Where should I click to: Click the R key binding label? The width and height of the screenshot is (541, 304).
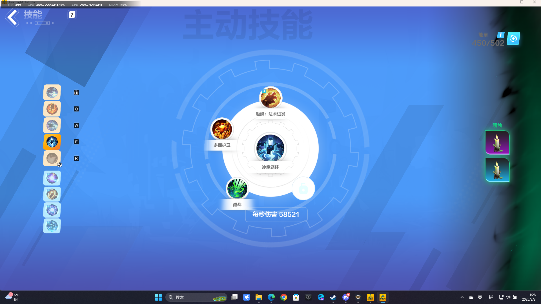[76, 158]
